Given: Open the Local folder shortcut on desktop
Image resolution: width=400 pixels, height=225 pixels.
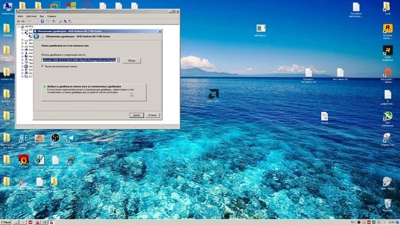Looking at the screenshot, I should (387, 8).
